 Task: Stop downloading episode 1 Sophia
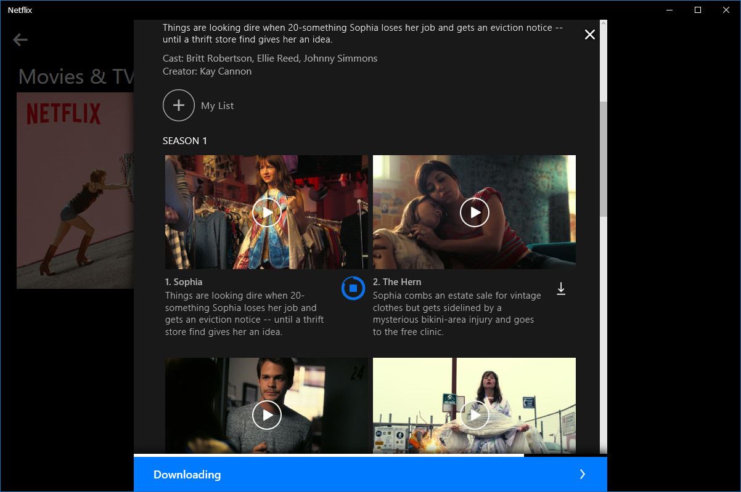pos(353,288)
